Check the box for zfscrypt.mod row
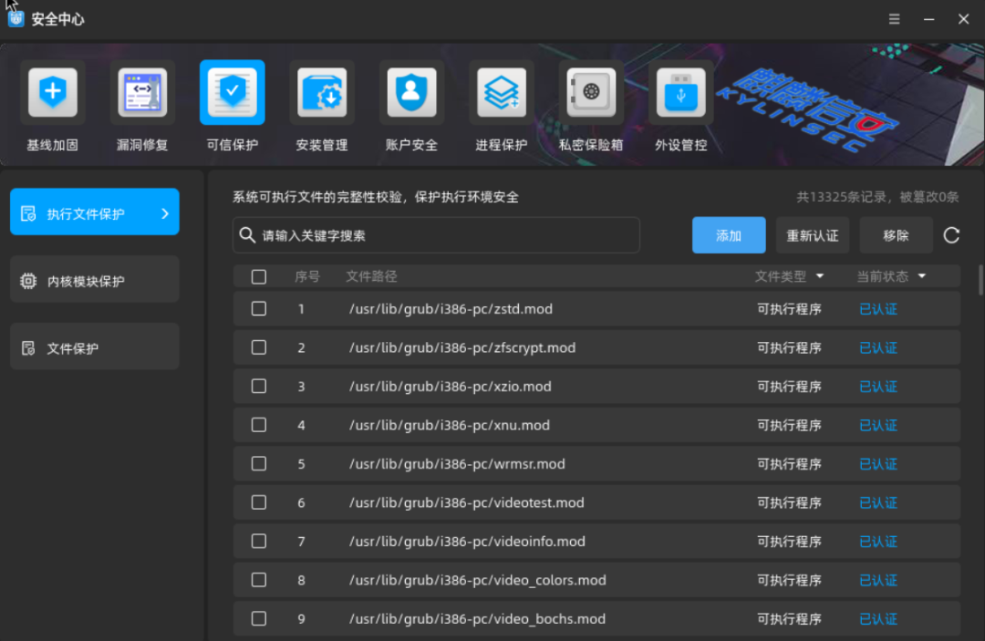Viewport: 985px width, 641px height. point(259,347)
